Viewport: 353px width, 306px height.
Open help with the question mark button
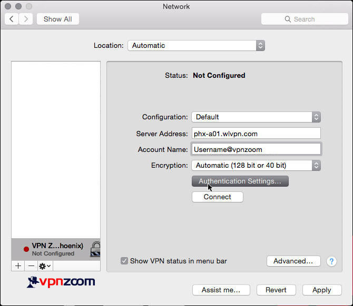(331, 261)
